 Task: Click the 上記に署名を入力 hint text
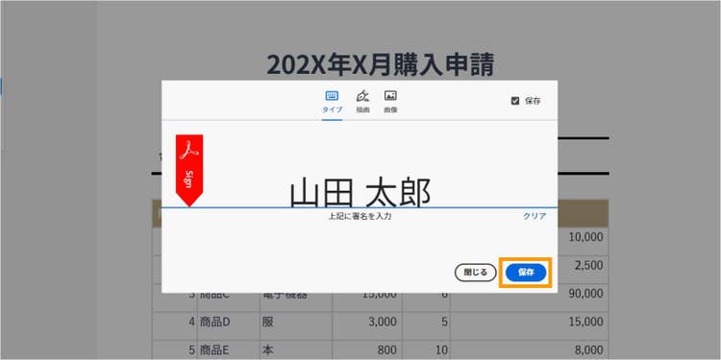tap(360, 216)
